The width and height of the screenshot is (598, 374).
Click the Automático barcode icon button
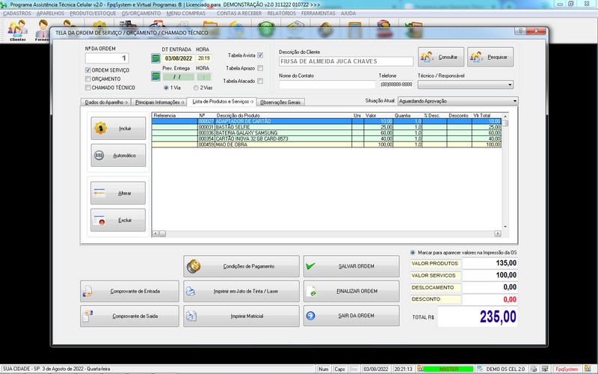click(x=99, y=156)
